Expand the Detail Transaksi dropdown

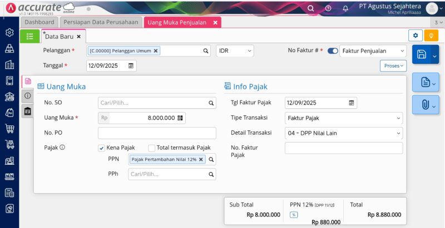(x=343, y=133)
